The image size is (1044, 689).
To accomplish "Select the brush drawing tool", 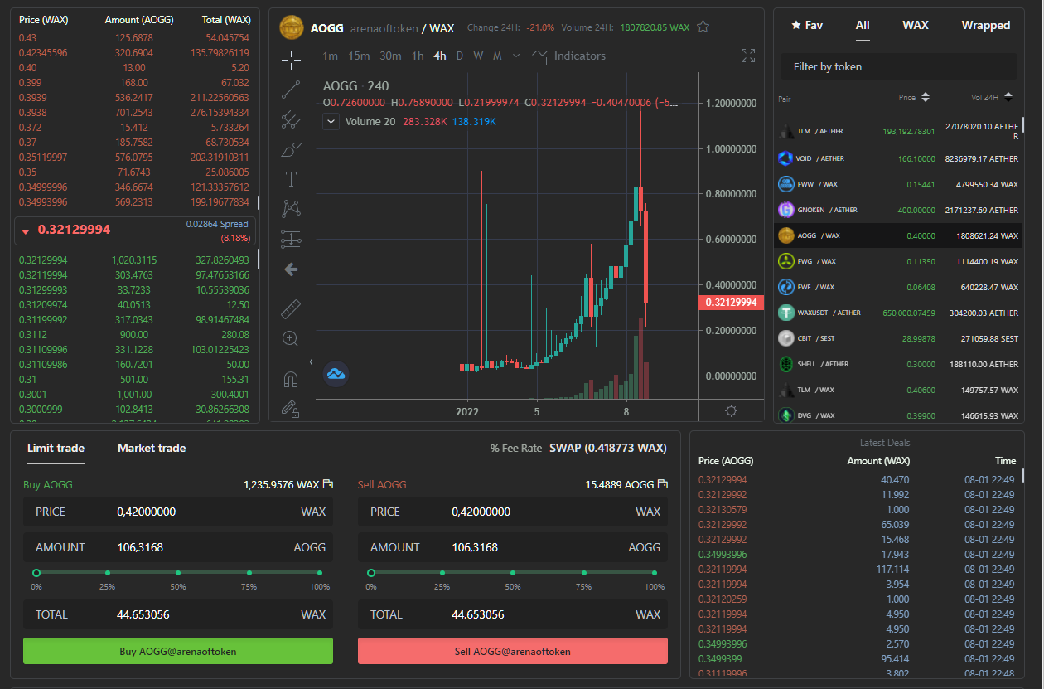I will tap(291, 149).
